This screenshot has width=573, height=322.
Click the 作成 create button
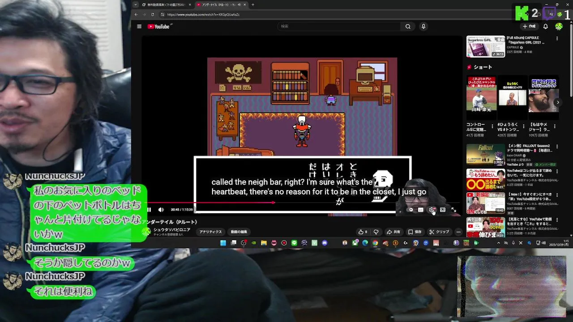pyautogui.click(x=529, y=26)
